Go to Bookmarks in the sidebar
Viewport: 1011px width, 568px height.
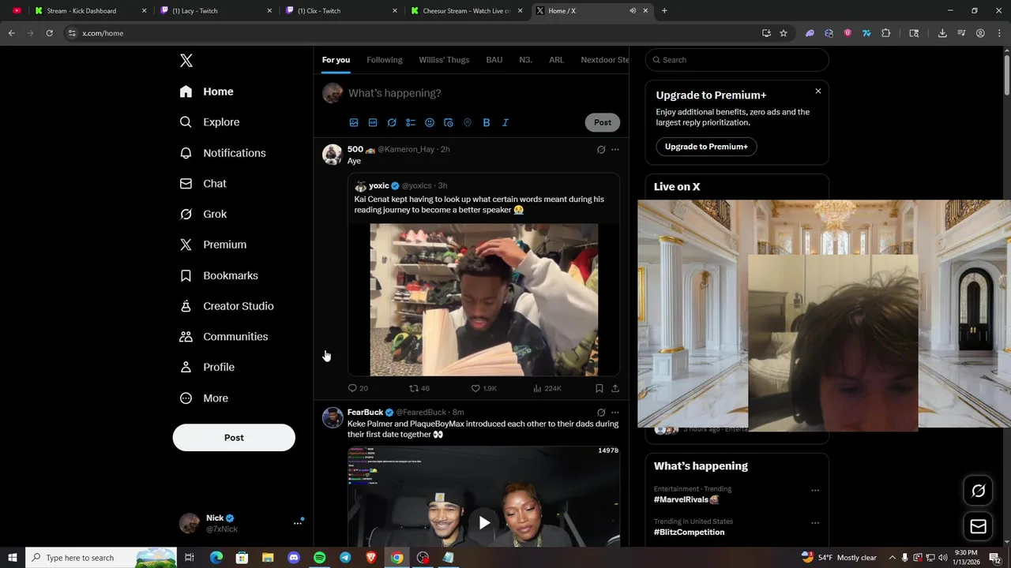[x=219, y=275]
